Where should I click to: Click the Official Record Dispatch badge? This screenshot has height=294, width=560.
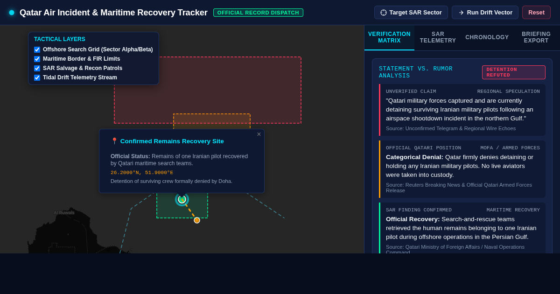point(258,13)
